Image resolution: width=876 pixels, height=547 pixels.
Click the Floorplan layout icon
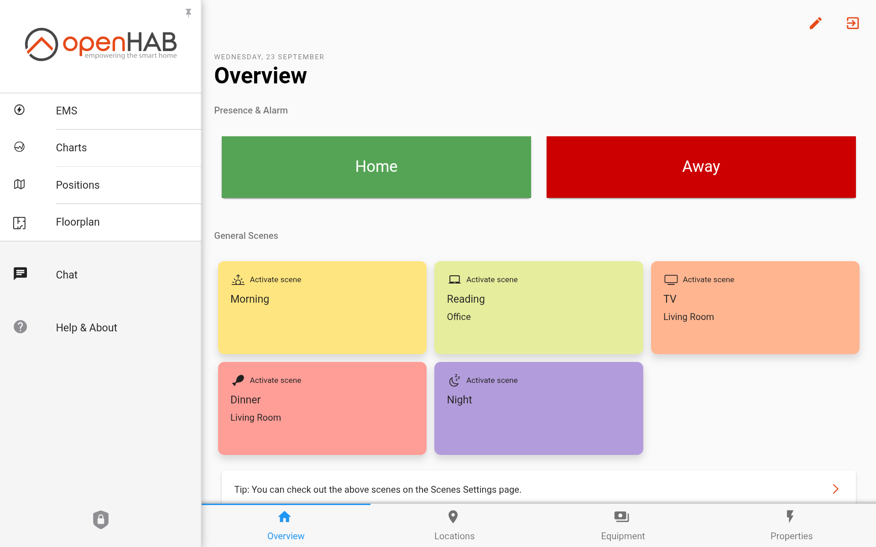pos(19,222)
